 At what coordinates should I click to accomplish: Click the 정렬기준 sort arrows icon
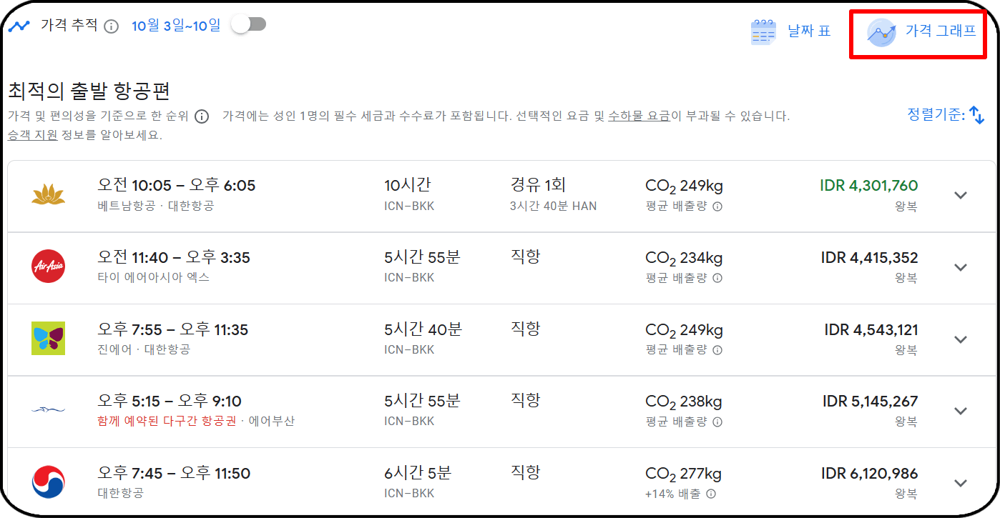(x=977, y=114)
